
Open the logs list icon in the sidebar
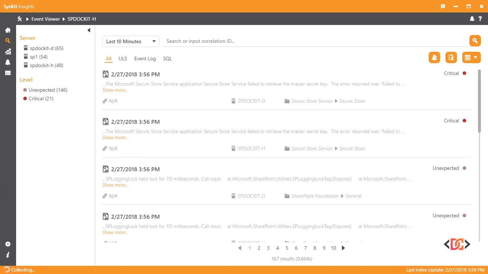(x=8, y=73)
